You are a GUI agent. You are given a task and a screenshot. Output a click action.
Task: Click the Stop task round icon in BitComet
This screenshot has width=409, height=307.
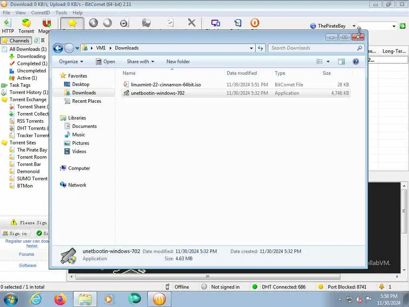tap(107, 23)
